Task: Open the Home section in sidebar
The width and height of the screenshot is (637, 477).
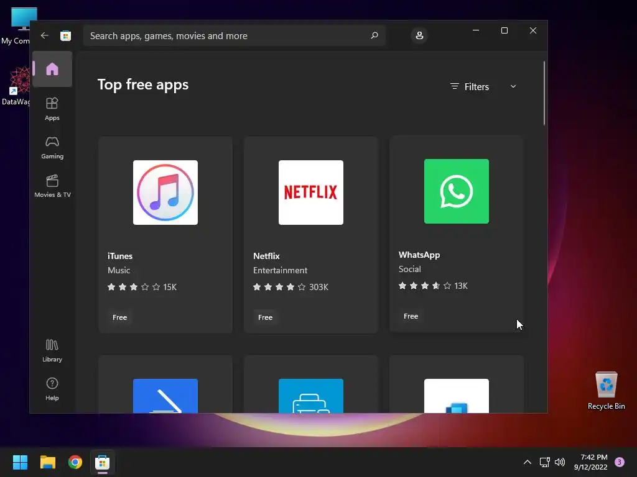Action: pyautogui.click(x=52, y=69)
